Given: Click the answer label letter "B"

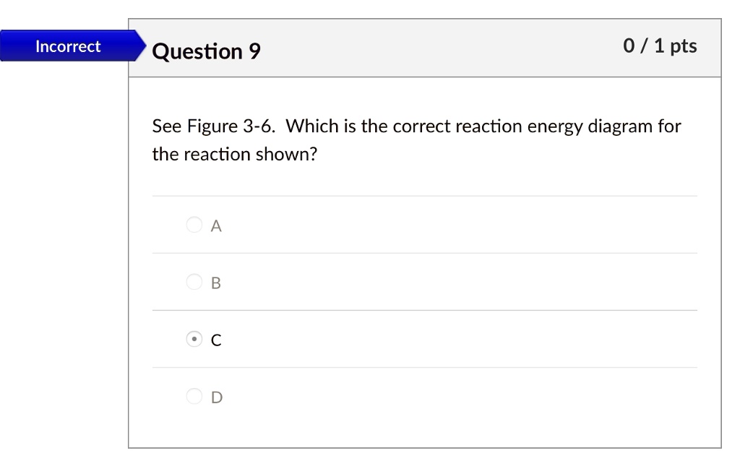Looking at the screenshot, I should 216,283.
